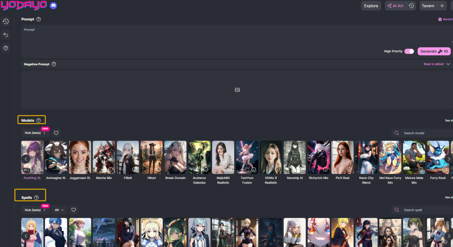Click the heart favorites icon under Models
This screenshot has height=247, width=453.
coord(56,133)
